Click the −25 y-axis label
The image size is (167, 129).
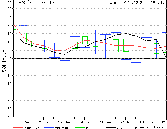click(8, 101)
